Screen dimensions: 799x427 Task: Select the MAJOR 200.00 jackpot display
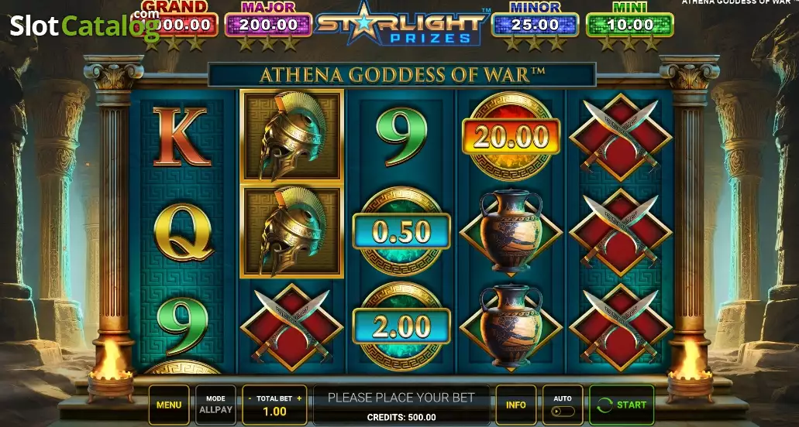pyautogui.click(x=268, y=25)
